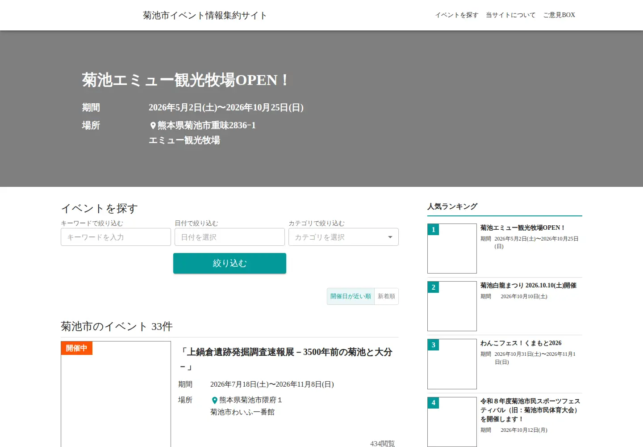Click the rank 2 thumbnail image
This screenshot has width=643, height=447.
point(452,306)
